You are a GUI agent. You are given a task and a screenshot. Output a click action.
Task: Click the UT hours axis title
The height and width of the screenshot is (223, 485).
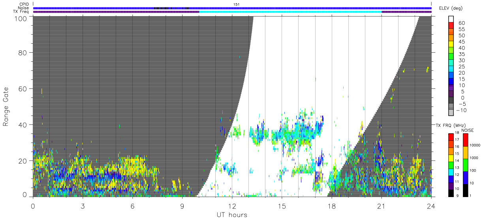pyautogui.click(x=232, y=215)
